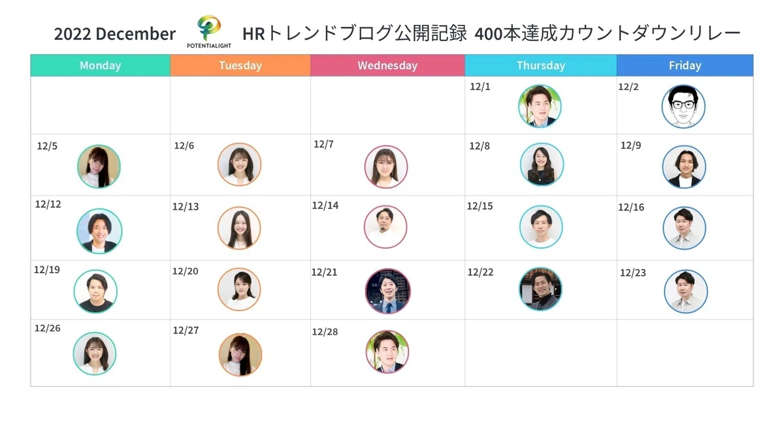Click the 12/12 profile picture

[x=99, y=231]
